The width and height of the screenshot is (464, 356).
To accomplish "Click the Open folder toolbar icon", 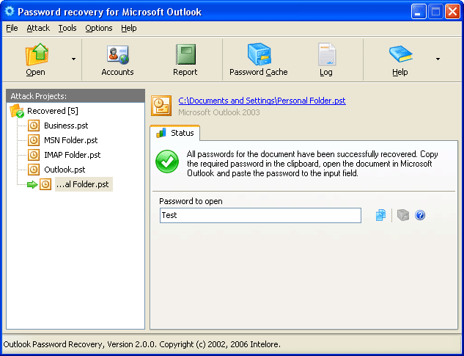I will point(37,54).
